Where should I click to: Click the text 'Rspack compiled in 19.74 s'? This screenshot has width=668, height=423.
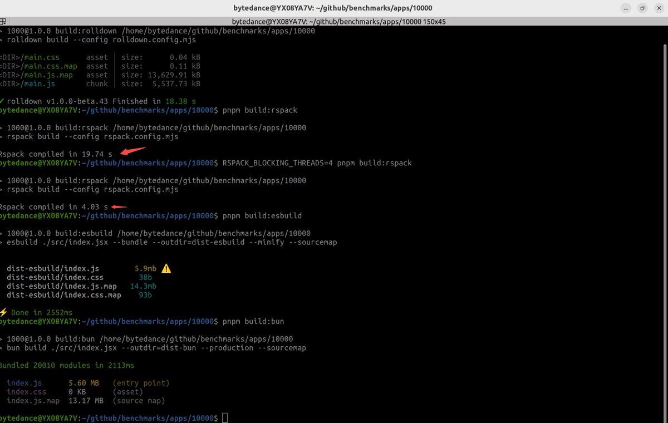[56, 154]
